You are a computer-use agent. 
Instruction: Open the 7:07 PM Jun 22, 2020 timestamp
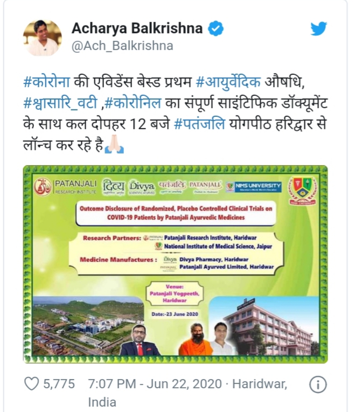[155, 384]
